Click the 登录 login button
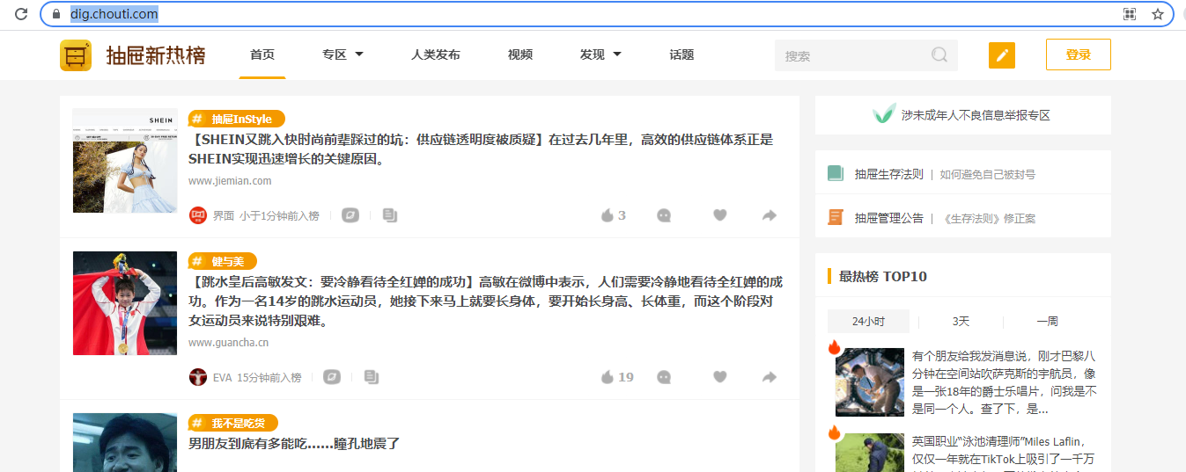 1078,54
